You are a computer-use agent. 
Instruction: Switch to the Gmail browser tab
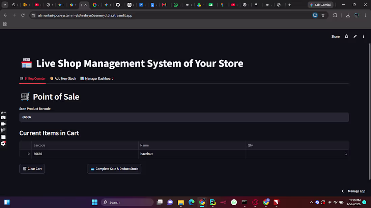point(164,5)
